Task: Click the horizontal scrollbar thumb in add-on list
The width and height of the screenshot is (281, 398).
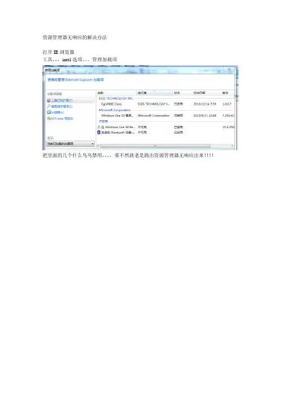Action: pyautogui.click(x=155, y=146)
